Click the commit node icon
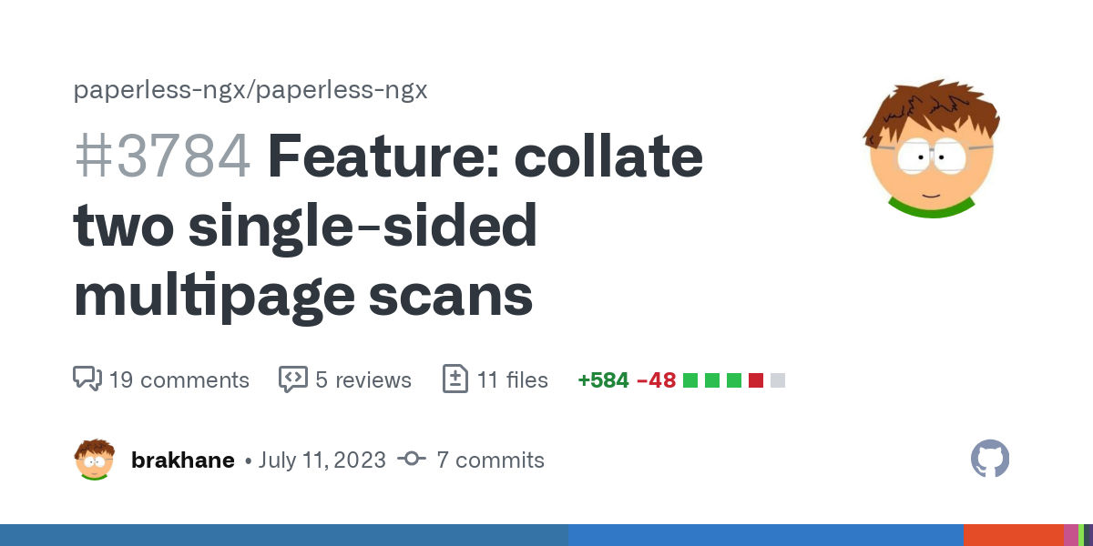The width and height of the screenshot is (1093, 546). (412, 460)
